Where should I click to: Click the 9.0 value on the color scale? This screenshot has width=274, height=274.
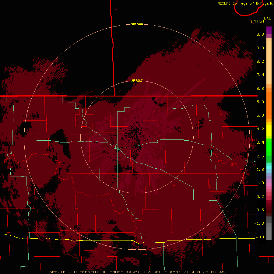(x=260, y=48)
